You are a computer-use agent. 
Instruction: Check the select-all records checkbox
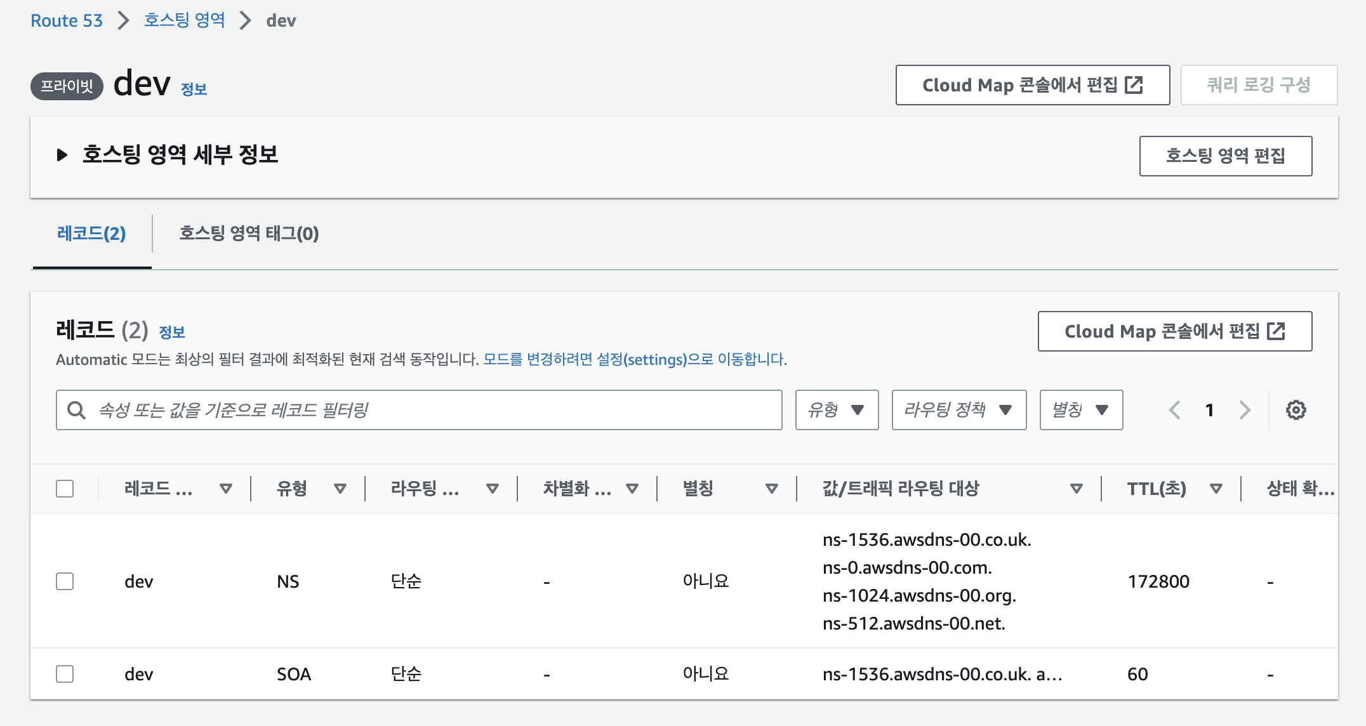click(65, 489)
